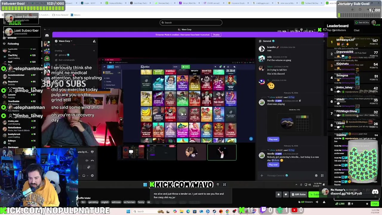The width and height of the screenshot is (382, 215).
Task: Open the Chaos Crew 3 game tile
Action: [x=207, y=99]
